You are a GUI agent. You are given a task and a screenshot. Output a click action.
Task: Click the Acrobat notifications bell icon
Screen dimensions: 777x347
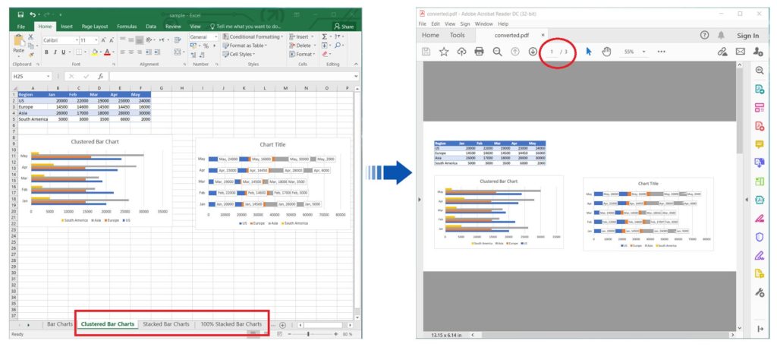721,35
